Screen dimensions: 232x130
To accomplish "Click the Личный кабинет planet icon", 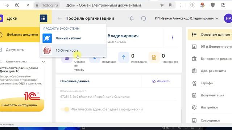I will click(47, 38).
